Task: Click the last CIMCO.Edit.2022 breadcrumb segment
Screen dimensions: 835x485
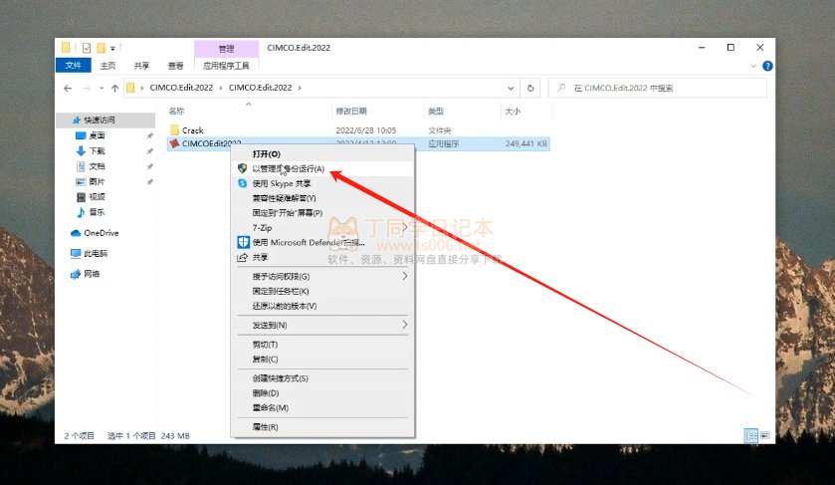Action: (261, 88)
